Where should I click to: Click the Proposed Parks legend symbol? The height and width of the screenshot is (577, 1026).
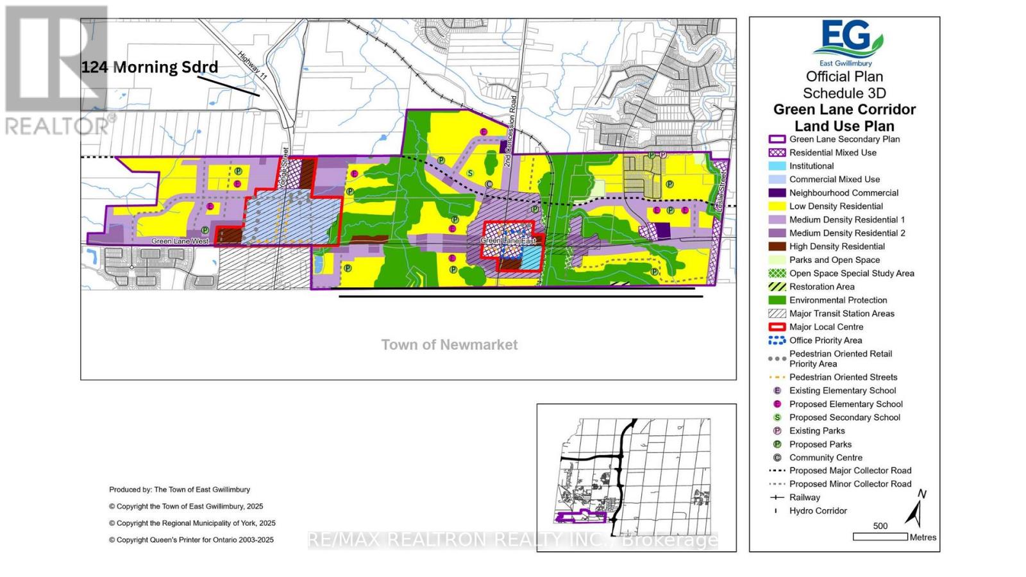pos(777,444)
